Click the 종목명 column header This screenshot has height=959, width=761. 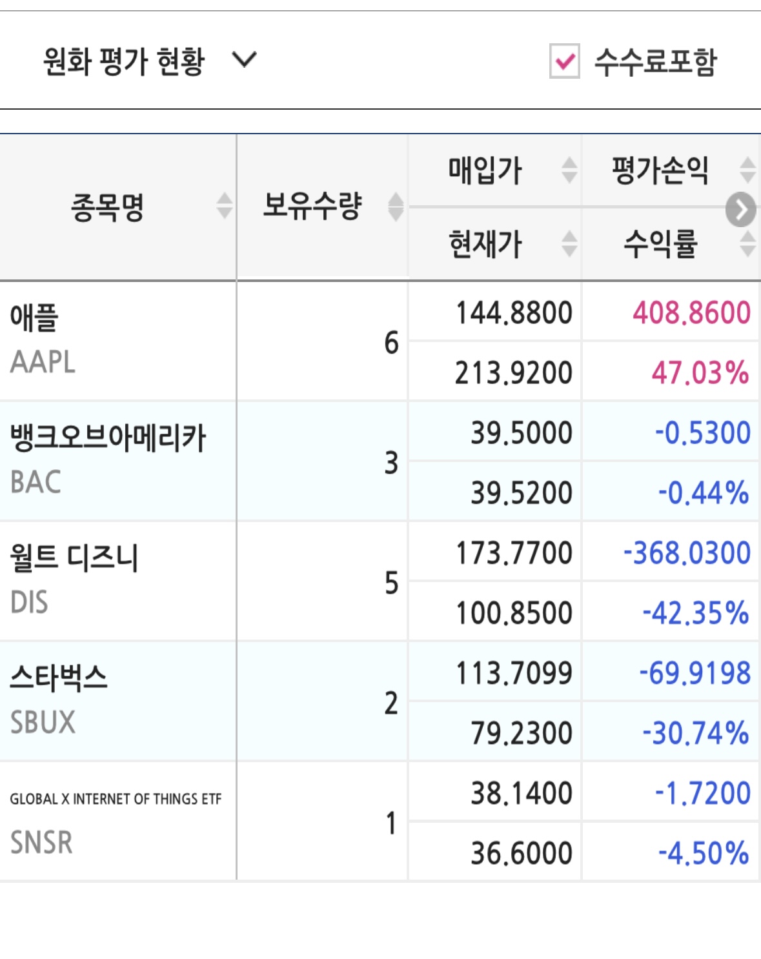coord(107,207)
